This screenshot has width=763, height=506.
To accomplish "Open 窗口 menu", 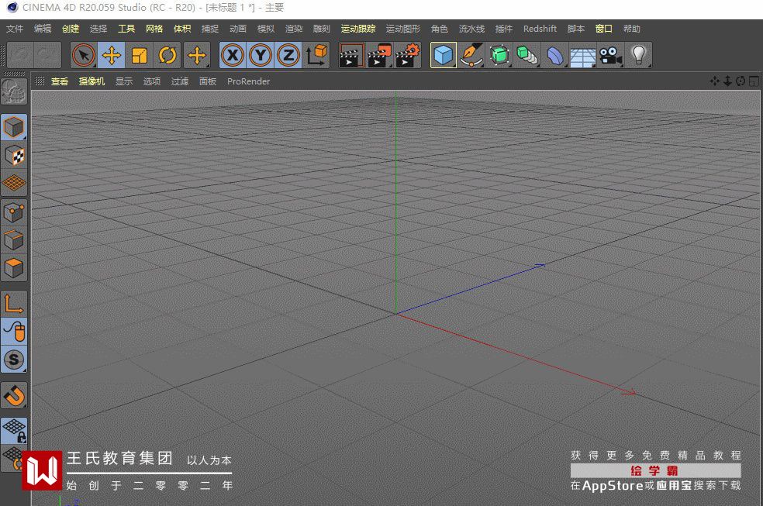I will click(x=604, y=29).
